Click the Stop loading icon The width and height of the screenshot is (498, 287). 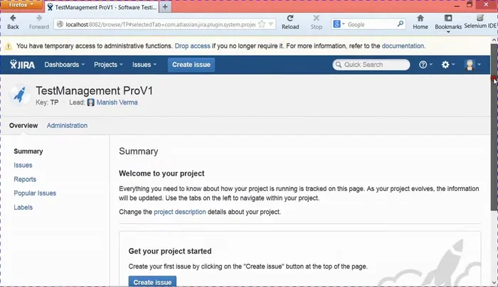pos(316,22)
